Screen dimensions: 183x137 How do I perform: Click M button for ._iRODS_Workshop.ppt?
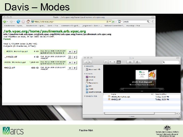tap(70, 52)
